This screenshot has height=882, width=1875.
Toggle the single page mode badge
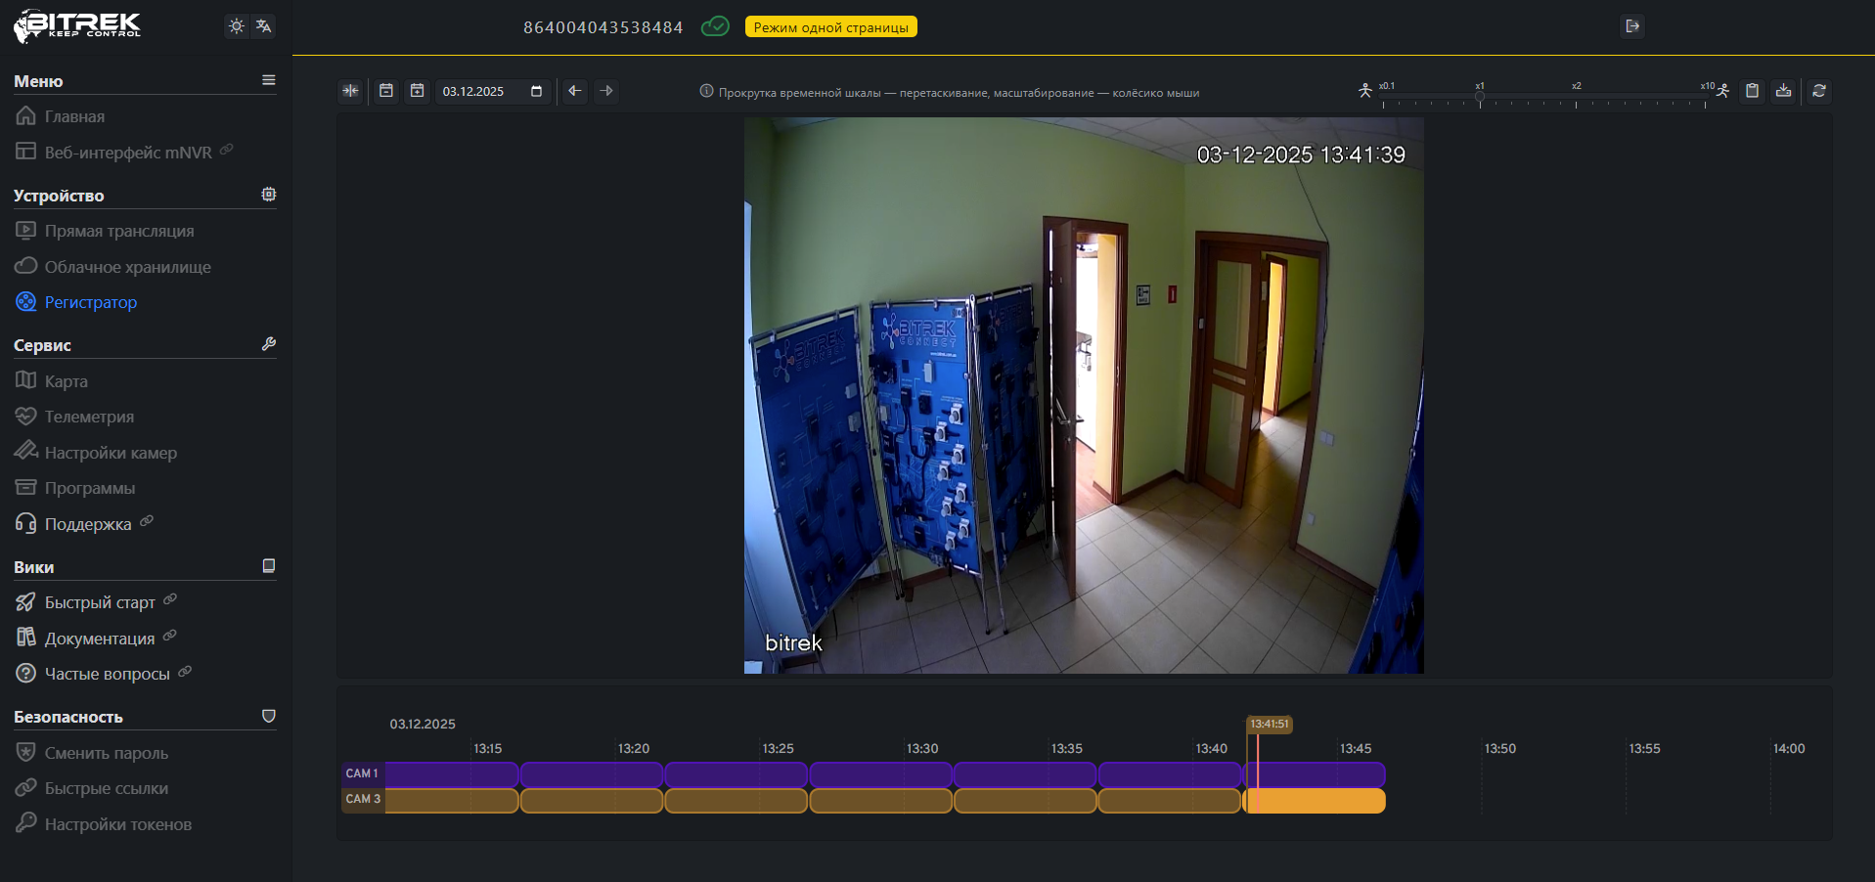coord(830,27)
